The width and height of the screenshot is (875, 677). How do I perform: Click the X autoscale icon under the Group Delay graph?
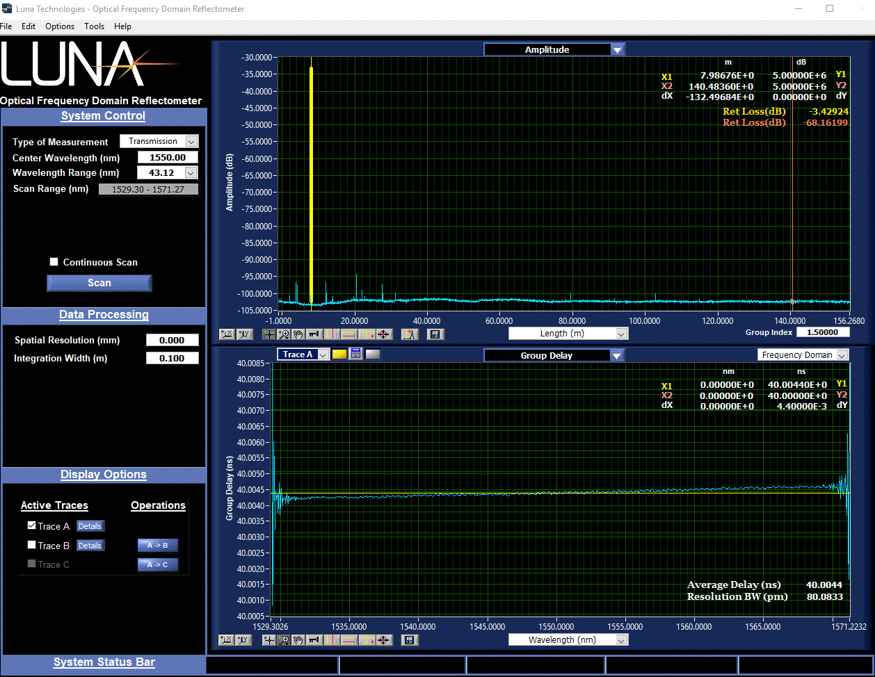[x=226, y=640]
